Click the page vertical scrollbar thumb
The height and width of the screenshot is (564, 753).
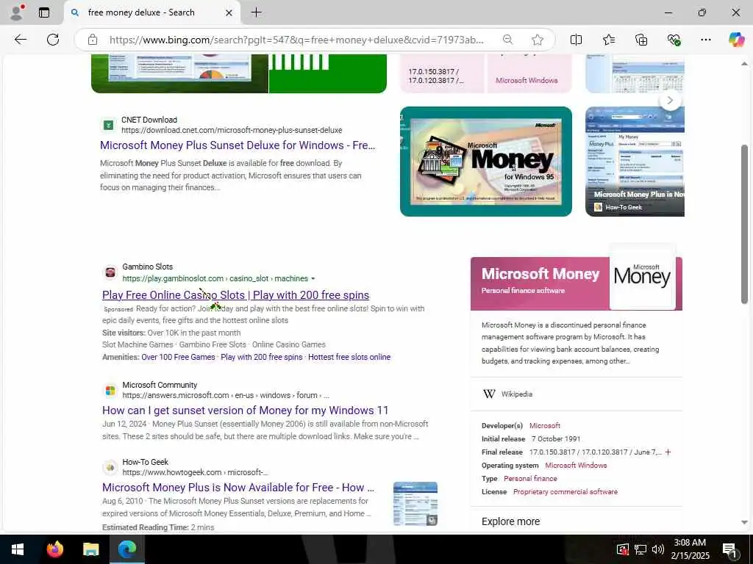pos(744,224)
